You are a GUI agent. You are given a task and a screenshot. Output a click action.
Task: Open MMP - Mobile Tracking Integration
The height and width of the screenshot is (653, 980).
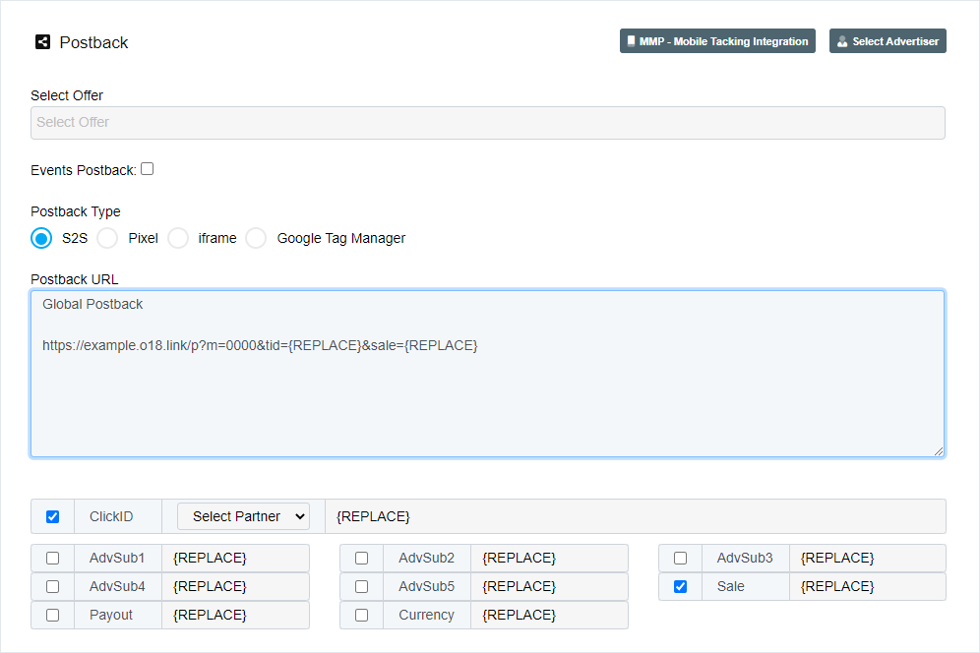coord(717,41)
